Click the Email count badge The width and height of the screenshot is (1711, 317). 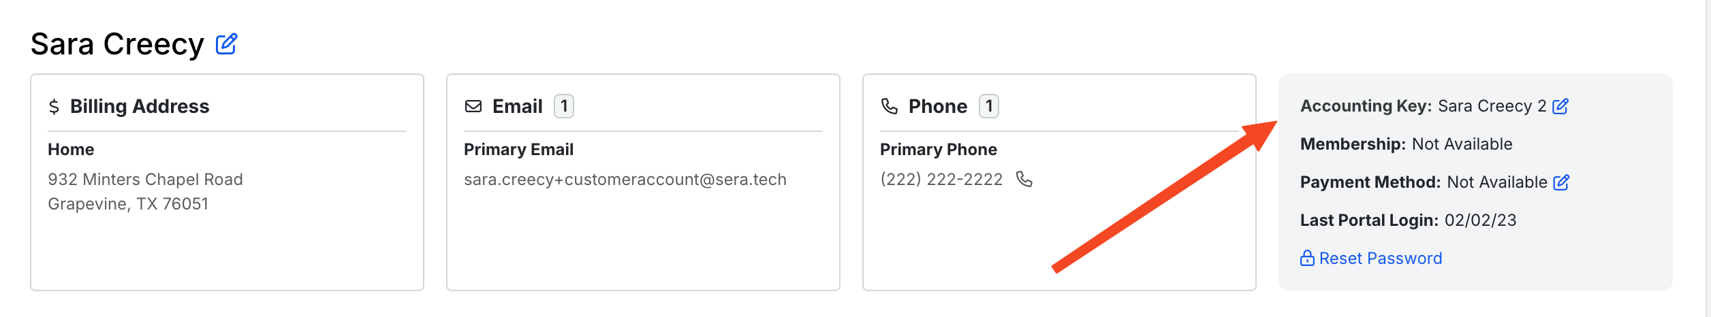(564, 106)
